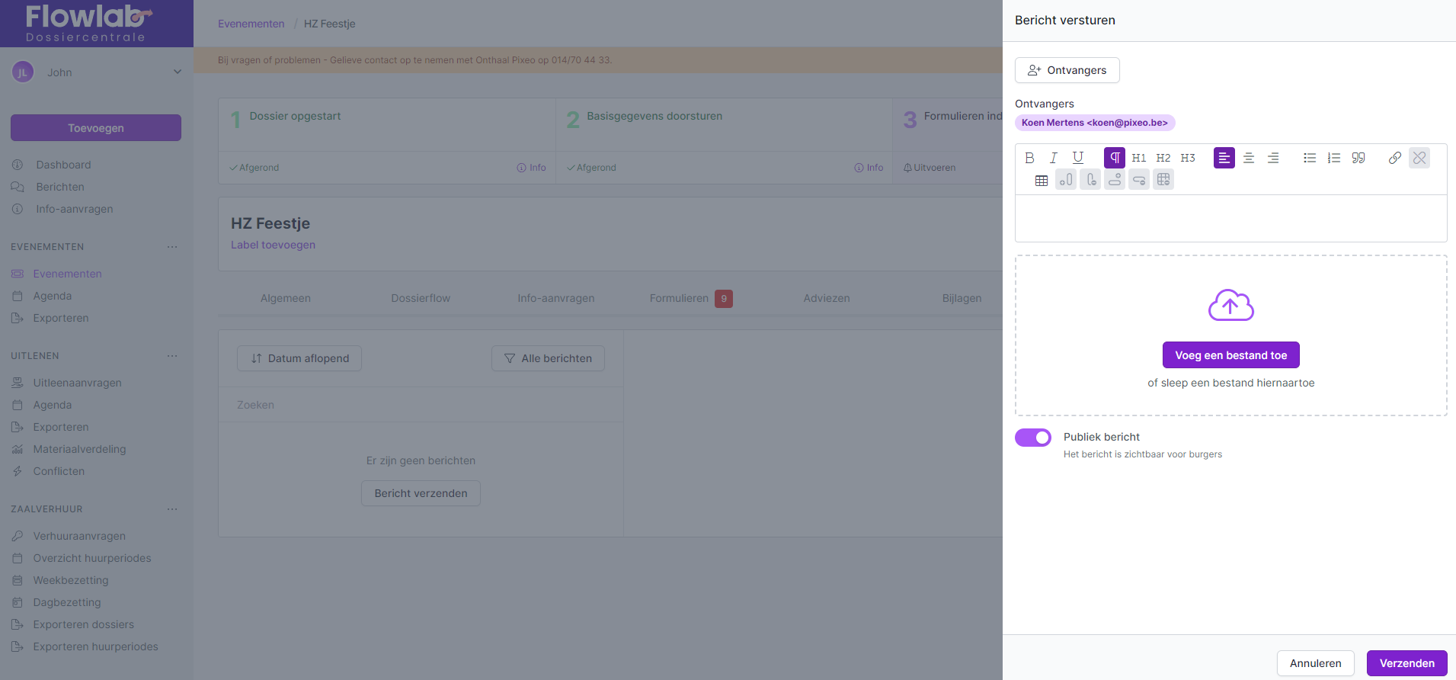Open the Alle berichten filter dropdown

pos(548,358)
